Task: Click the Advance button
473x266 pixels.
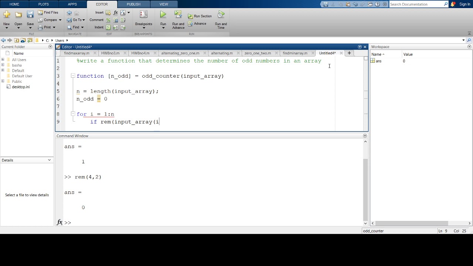Action: [x=197, y=24]
